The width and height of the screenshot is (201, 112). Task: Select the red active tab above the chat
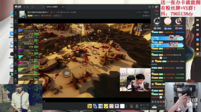click(x=157, y=11)
